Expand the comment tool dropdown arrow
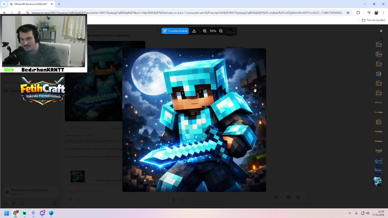The width and height of the screenshot is (388, 218). point(303,197)
